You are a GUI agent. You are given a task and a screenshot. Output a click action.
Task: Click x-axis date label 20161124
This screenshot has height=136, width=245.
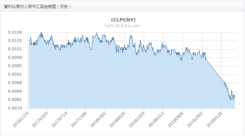tap(20, 119)
